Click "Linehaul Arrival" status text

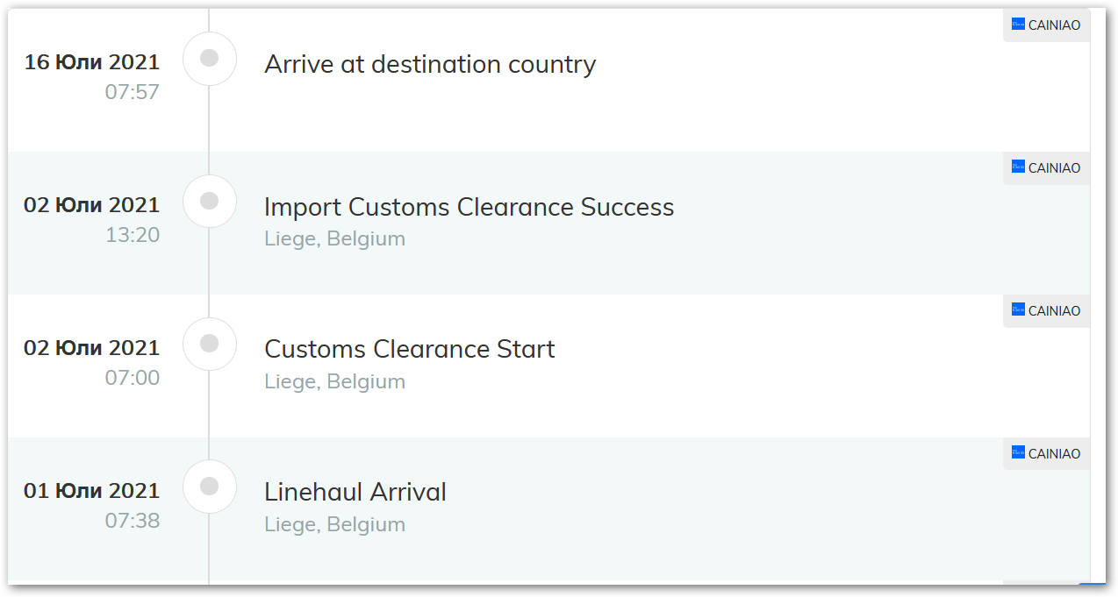click(355, 492)
